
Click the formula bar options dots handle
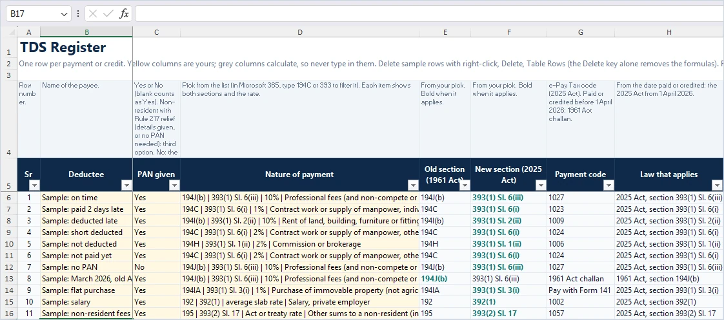click(77, 14)
